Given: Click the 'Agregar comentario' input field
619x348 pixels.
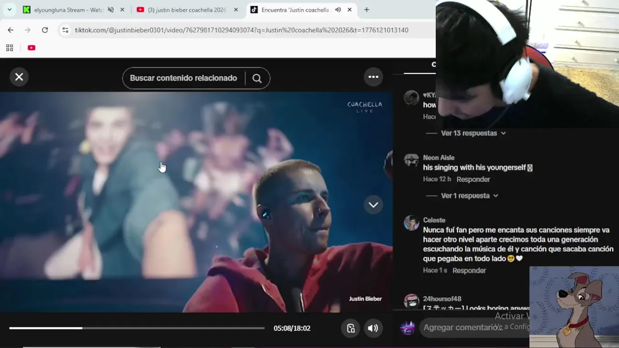Looking at the screenshot, I should [x=474, y=328].
